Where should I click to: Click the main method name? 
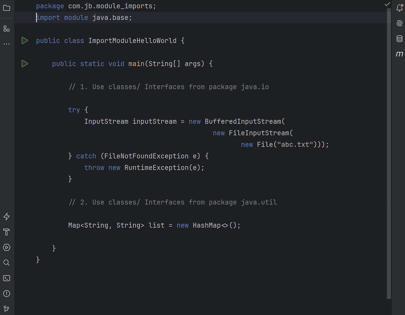(136, 64)
